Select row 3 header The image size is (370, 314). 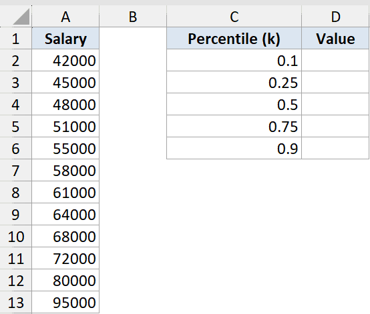15,82
